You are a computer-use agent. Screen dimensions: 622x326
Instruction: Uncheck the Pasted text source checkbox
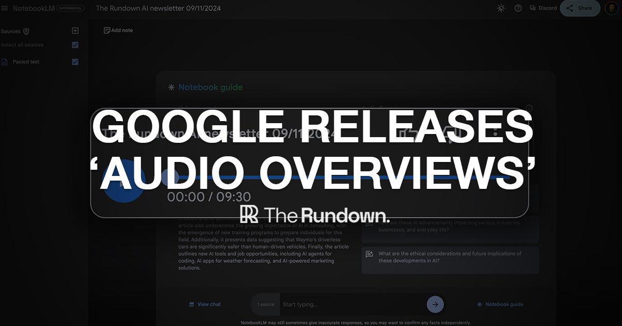tap(75, 61)
